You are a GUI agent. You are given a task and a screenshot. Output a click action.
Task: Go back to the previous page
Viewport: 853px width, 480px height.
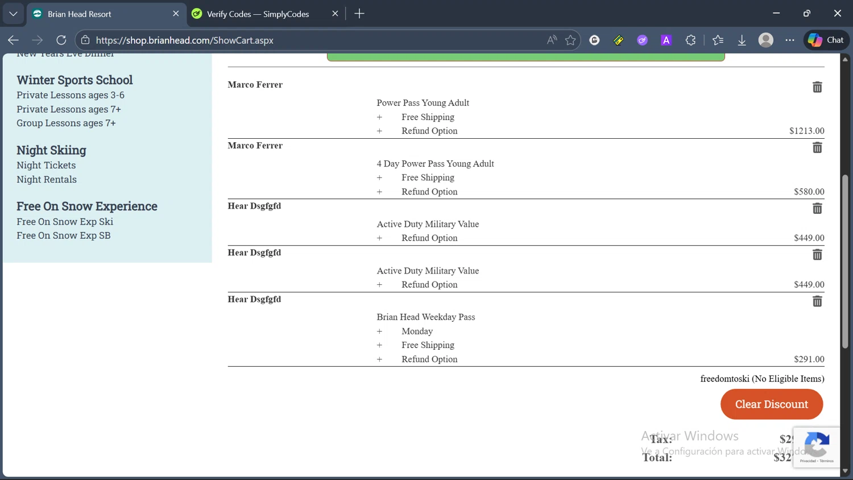point(13,40)
